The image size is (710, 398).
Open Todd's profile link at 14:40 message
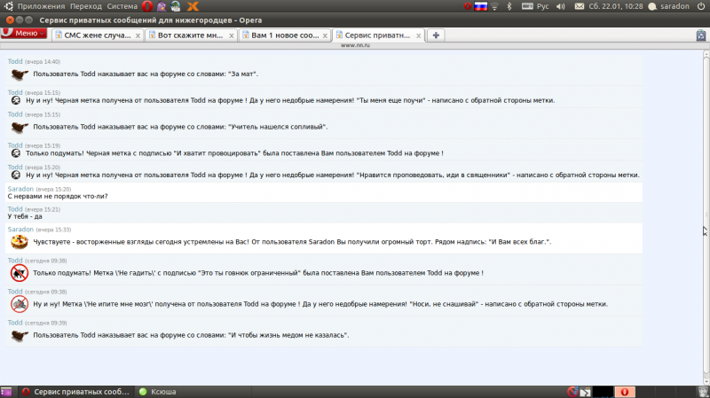[15, 61]
